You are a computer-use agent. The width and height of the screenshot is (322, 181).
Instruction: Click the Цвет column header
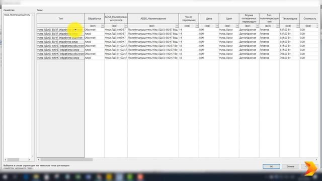click(229, 19)
